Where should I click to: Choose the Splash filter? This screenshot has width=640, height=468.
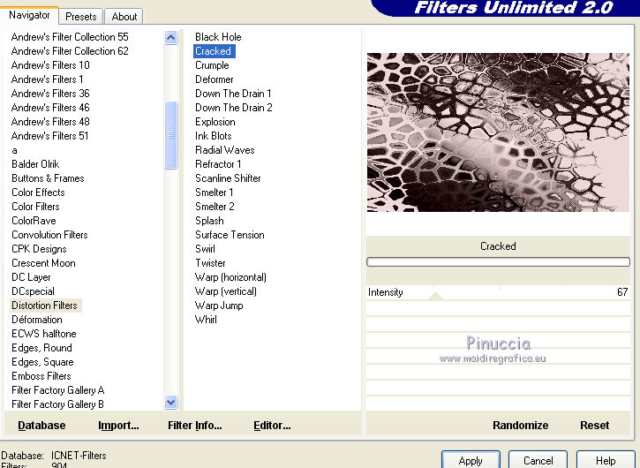click(209, 221)
